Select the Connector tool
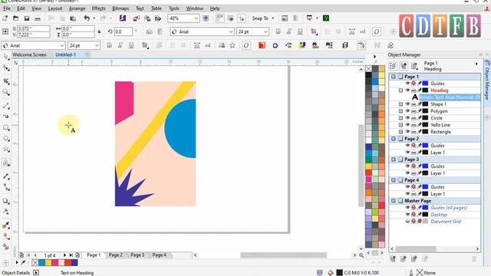Viewport: 491px width, 276px height. click(x=6, y=187)
